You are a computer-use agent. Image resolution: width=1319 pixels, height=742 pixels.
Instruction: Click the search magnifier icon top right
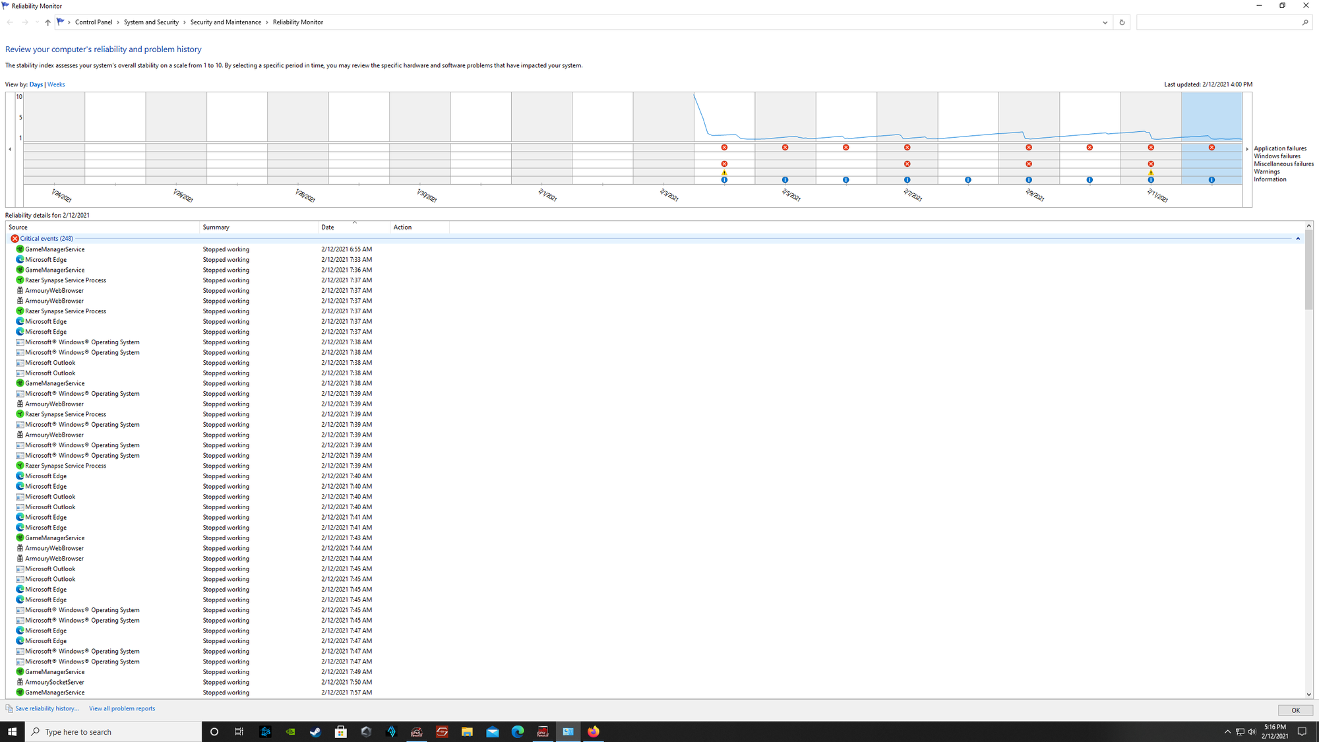[1305, 22]
